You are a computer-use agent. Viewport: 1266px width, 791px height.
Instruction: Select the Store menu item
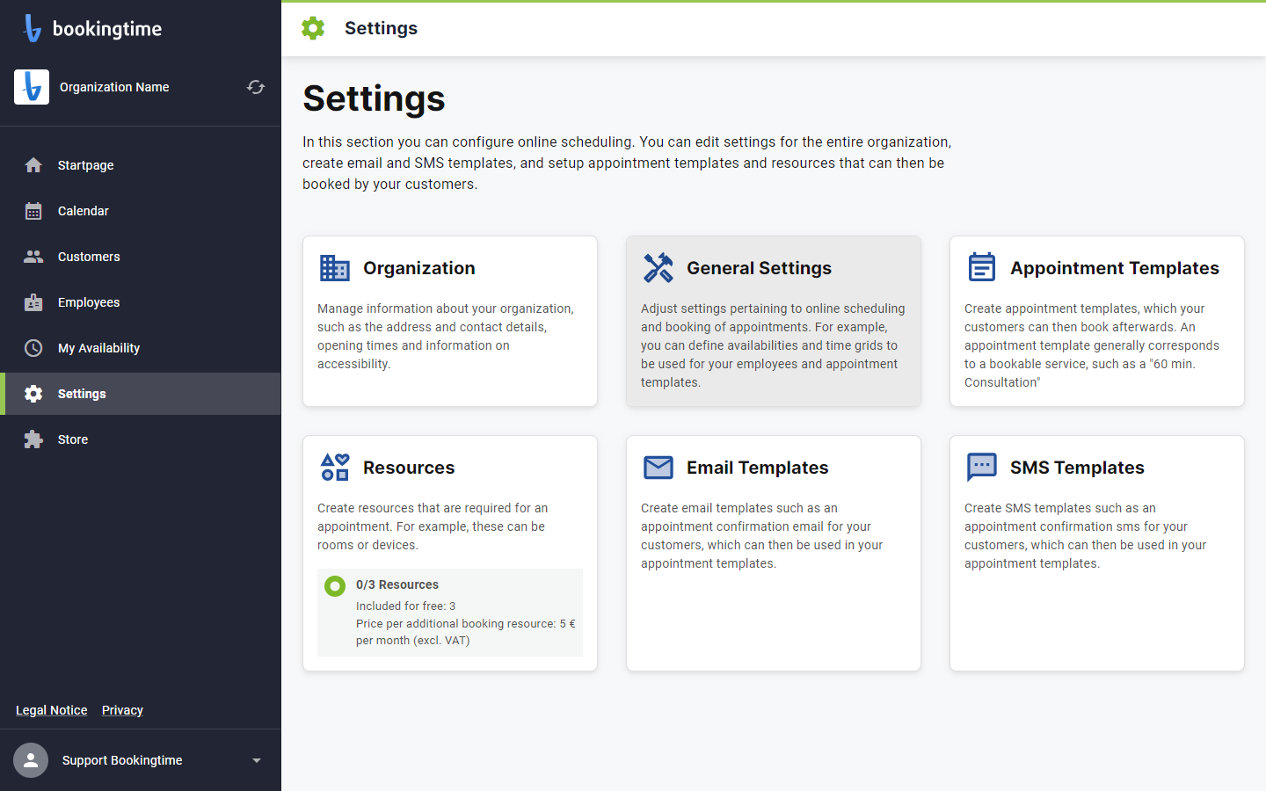[x=141, y=439]
